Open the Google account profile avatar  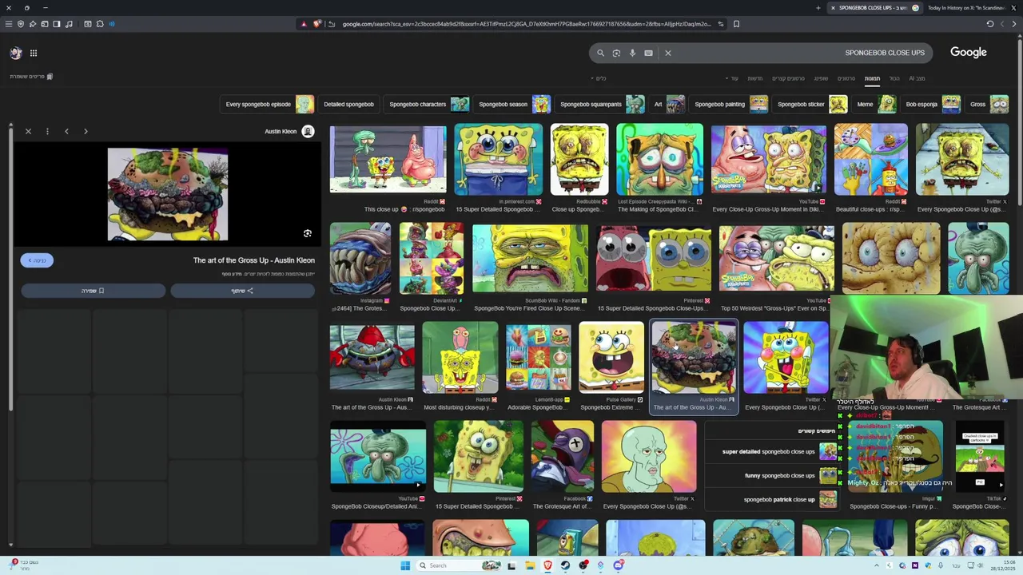pos(16,53)
